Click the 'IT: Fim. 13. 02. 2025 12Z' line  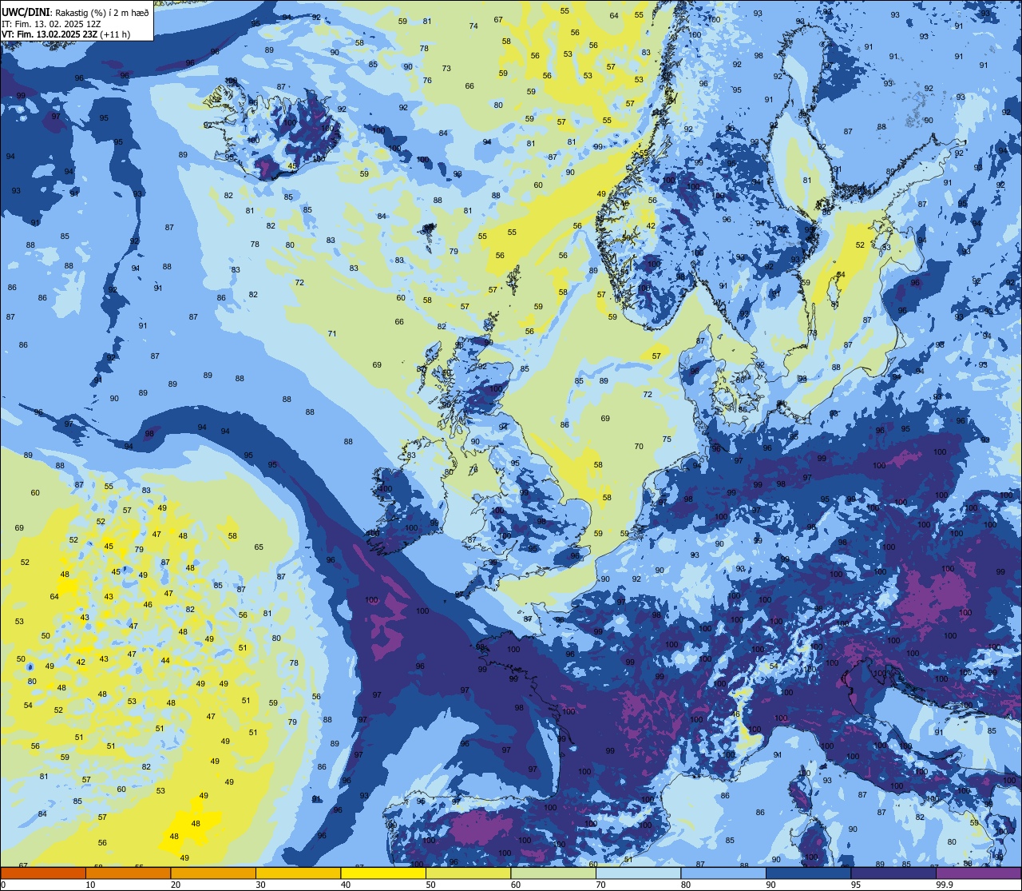click(x=51, y=24)
